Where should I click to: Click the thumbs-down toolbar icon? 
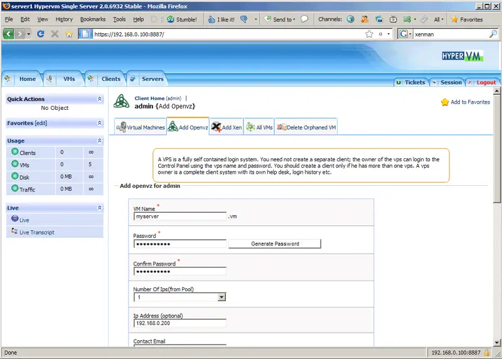coord(244,19)
